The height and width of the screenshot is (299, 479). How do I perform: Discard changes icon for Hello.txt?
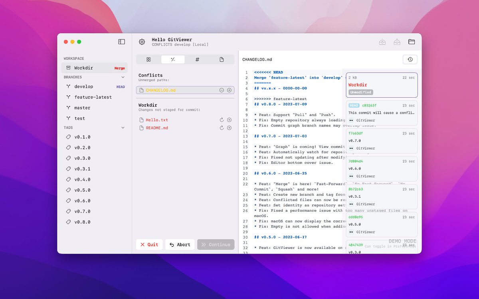[222, 120]
